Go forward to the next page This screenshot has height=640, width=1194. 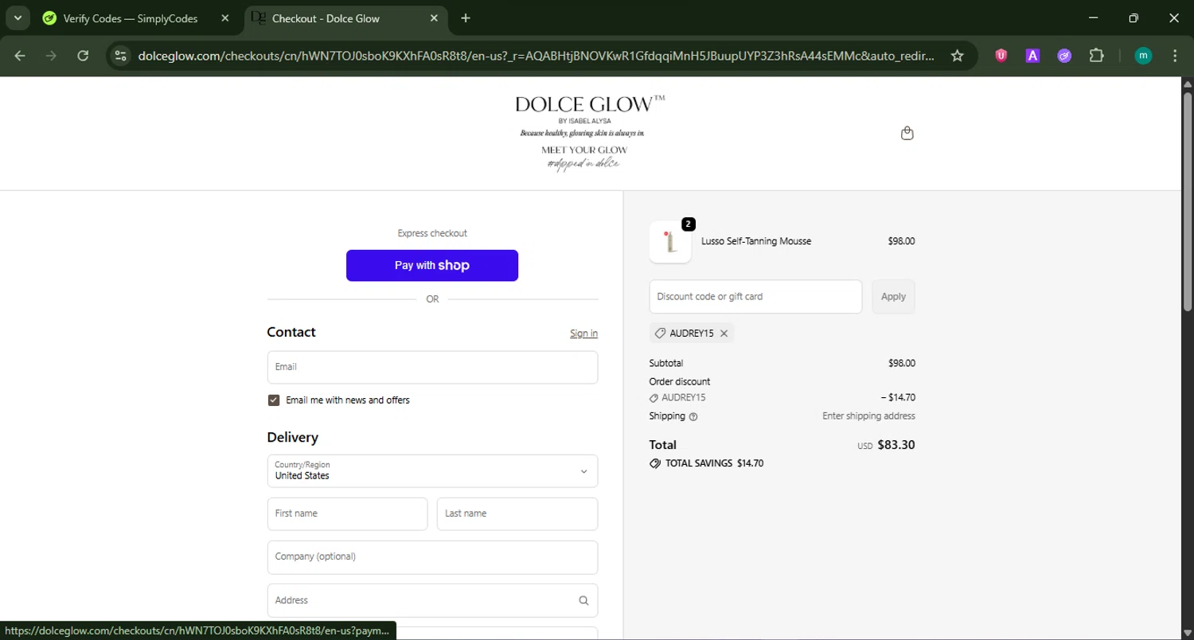(51, 56)
